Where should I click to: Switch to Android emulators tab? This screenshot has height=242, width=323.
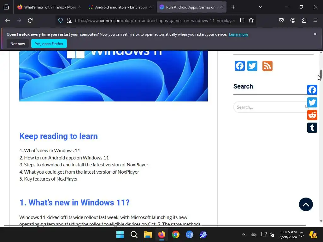(x=121, y=7)
